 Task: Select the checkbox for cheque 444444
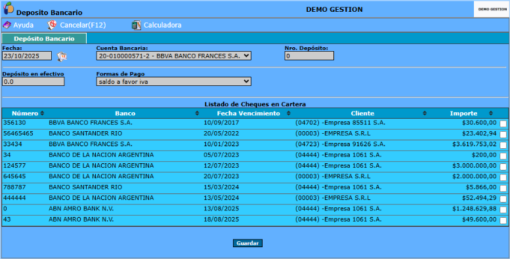(x=503, y=199)
